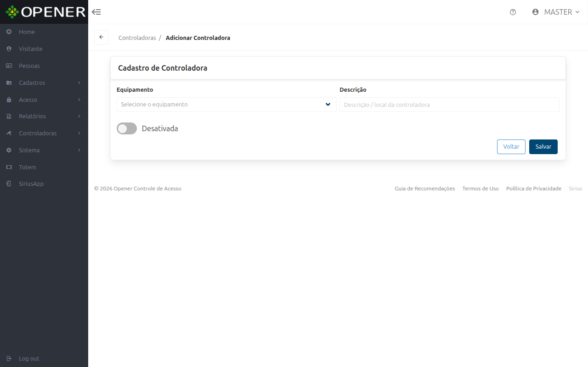Toggle the Desativada switch on

[x=127, y=128]
